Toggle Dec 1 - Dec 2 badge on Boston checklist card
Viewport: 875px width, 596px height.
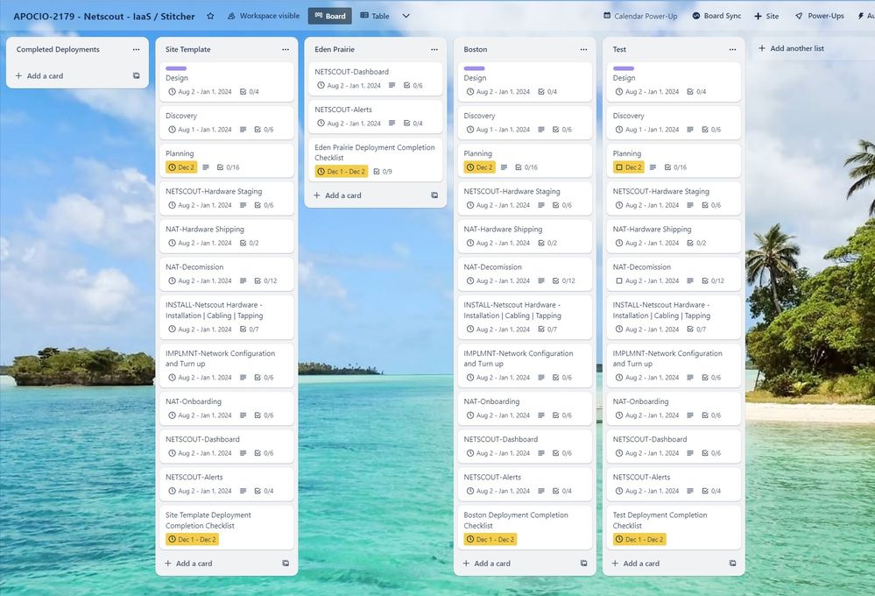click(490, 540)
